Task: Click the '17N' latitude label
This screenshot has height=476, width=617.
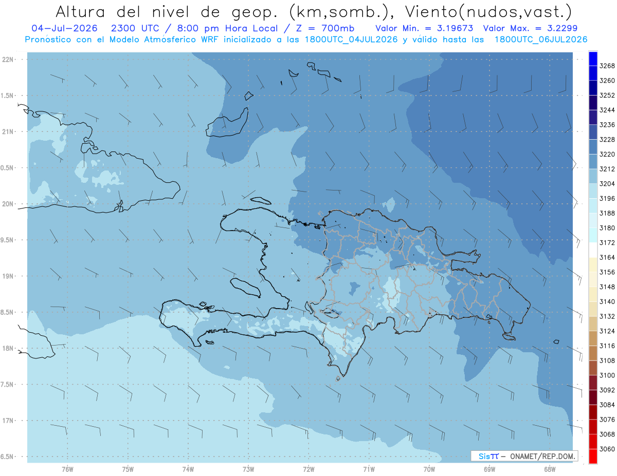Action: pos(8,421)
